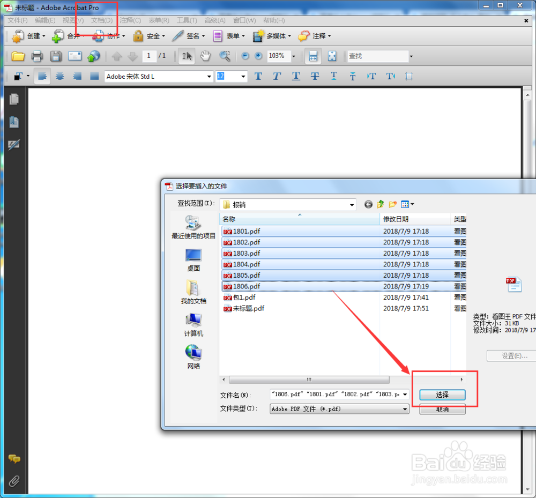Go to previous page arrow

point(117,56)
